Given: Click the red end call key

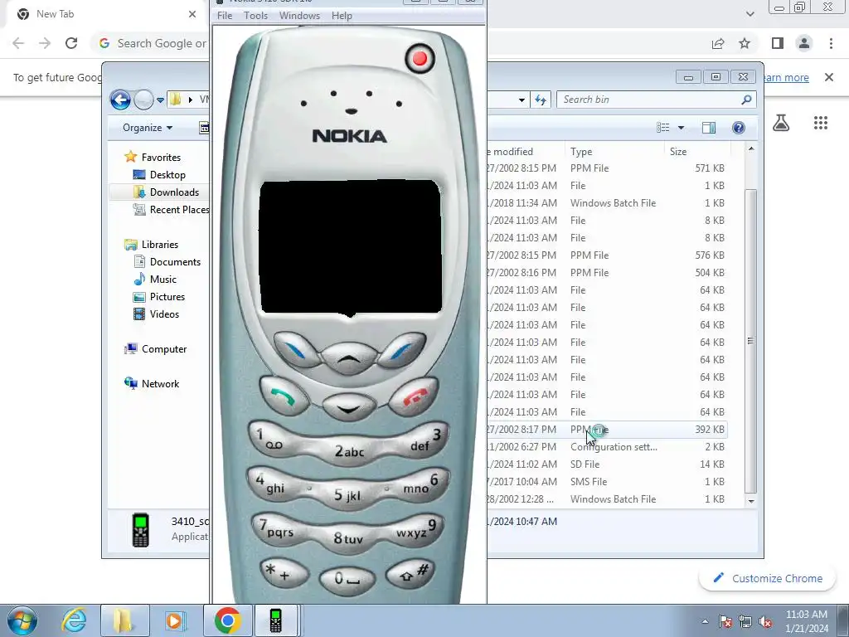Looking at the screenshot, I should tap(413, 396).
